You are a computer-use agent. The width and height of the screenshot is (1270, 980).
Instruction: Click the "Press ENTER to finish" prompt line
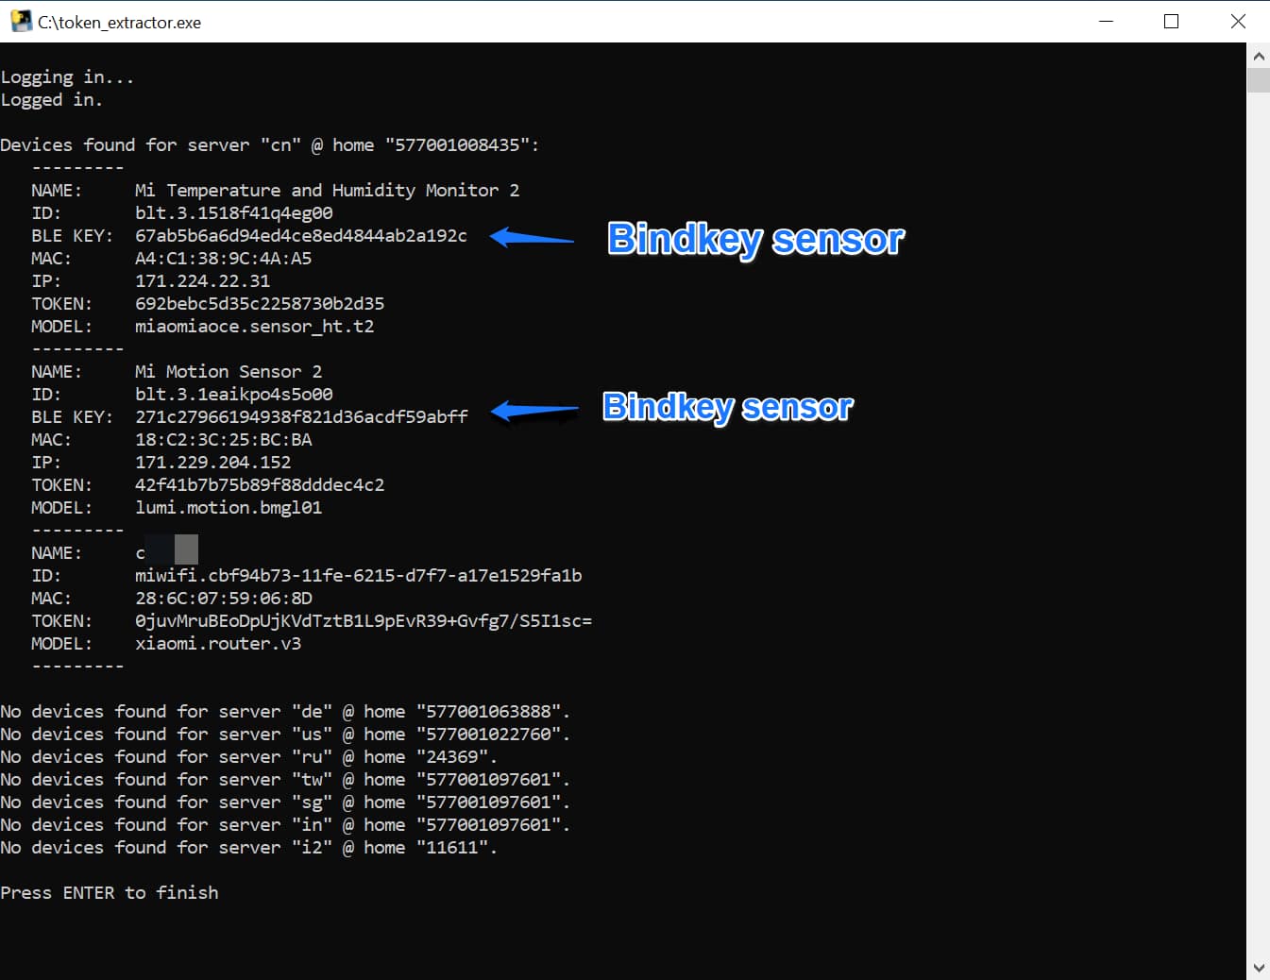click(110, 893)
